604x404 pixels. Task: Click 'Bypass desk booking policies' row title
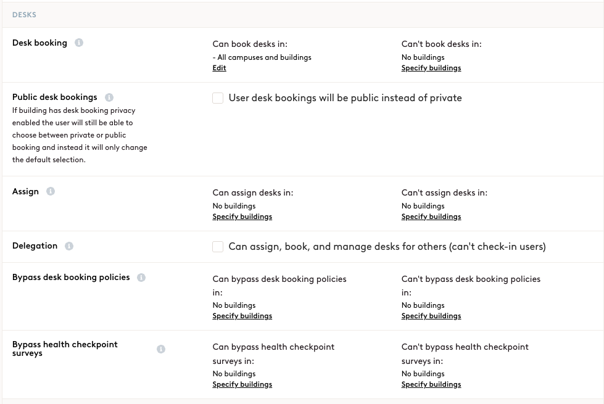pos(71,278)
